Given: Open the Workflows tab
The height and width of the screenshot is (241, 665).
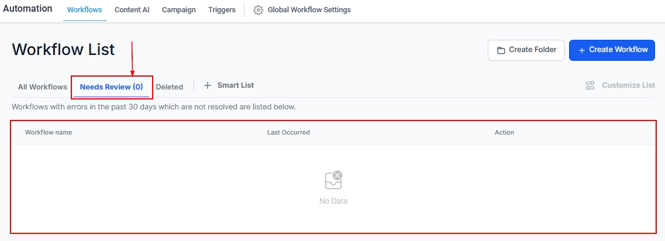Looking at the screenshot, I should point(84,10).
